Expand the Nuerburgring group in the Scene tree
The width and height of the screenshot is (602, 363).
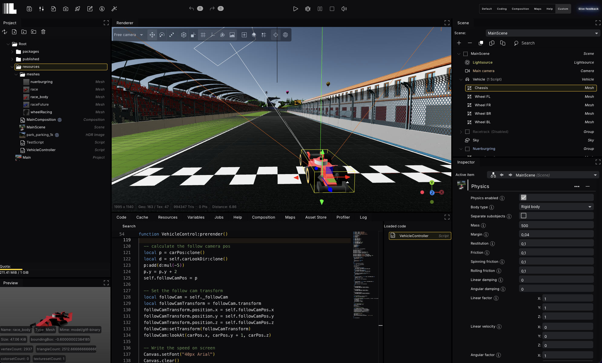pos(461,149)
